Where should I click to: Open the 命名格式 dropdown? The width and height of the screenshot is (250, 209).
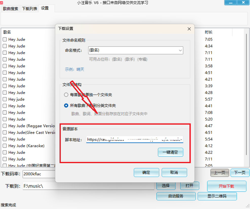(180, 50)
